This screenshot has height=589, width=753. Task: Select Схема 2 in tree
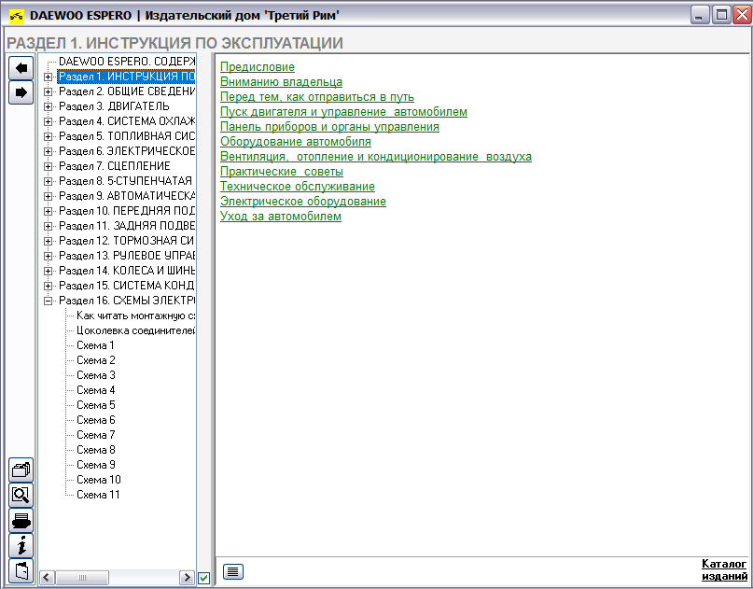[95, 360]
